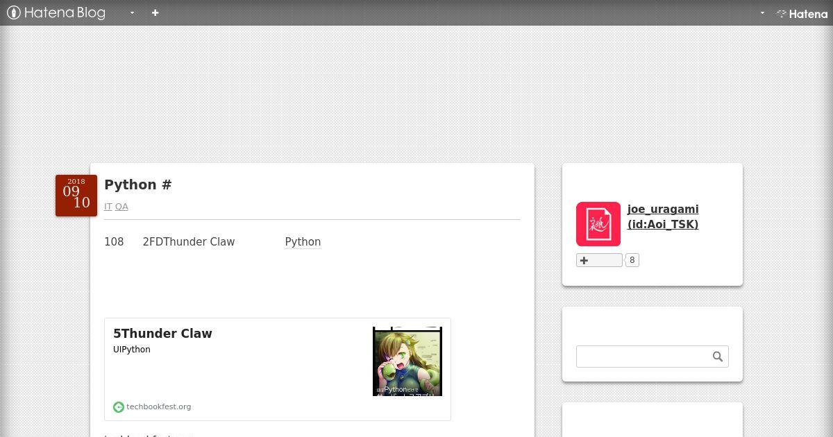Click the subscriber count 8
The height and width of the screenshot is (437, 833).
click(632, 260)
